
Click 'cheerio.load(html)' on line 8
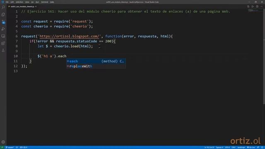[x=72, y=46]
